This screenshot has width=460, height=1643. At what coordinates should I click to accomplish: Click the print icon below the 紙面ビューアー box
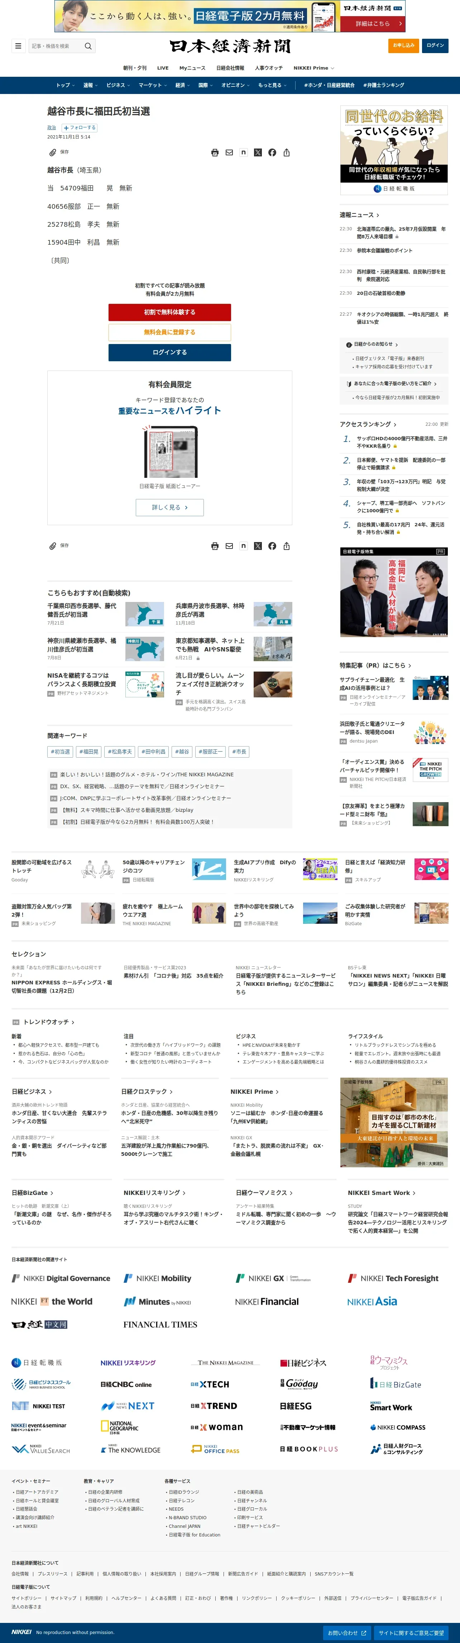215,546
